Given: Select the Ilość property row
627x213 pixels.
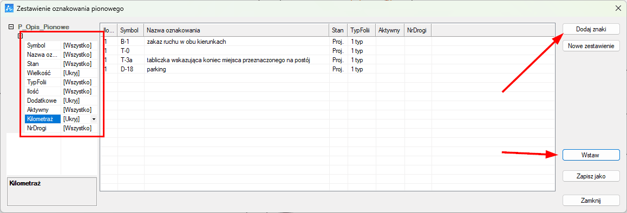Looking at the screenshot, I should [61, 91].
